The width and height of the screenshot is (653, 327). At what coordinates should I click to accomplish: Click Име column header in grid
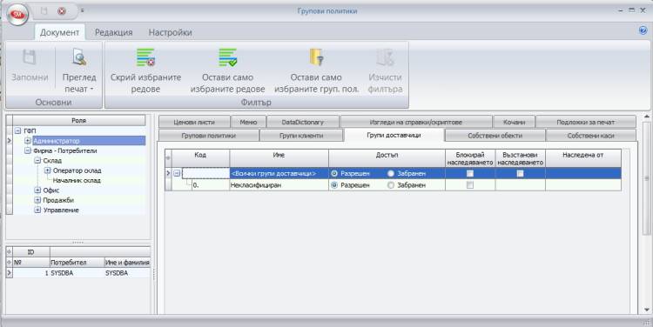279,158
